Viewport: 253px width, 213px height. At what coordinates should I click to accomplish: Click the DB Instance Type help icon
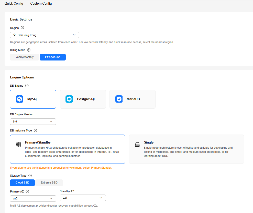35,130
